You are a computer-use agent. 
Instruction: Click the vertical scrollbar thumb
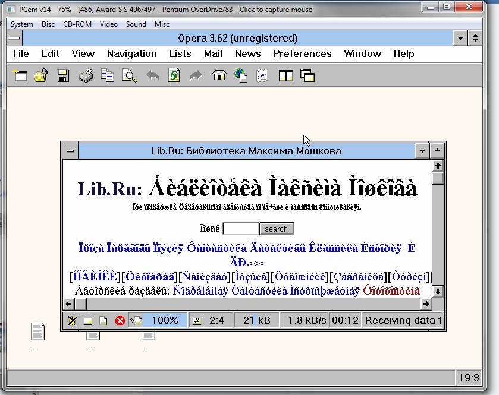438,178
